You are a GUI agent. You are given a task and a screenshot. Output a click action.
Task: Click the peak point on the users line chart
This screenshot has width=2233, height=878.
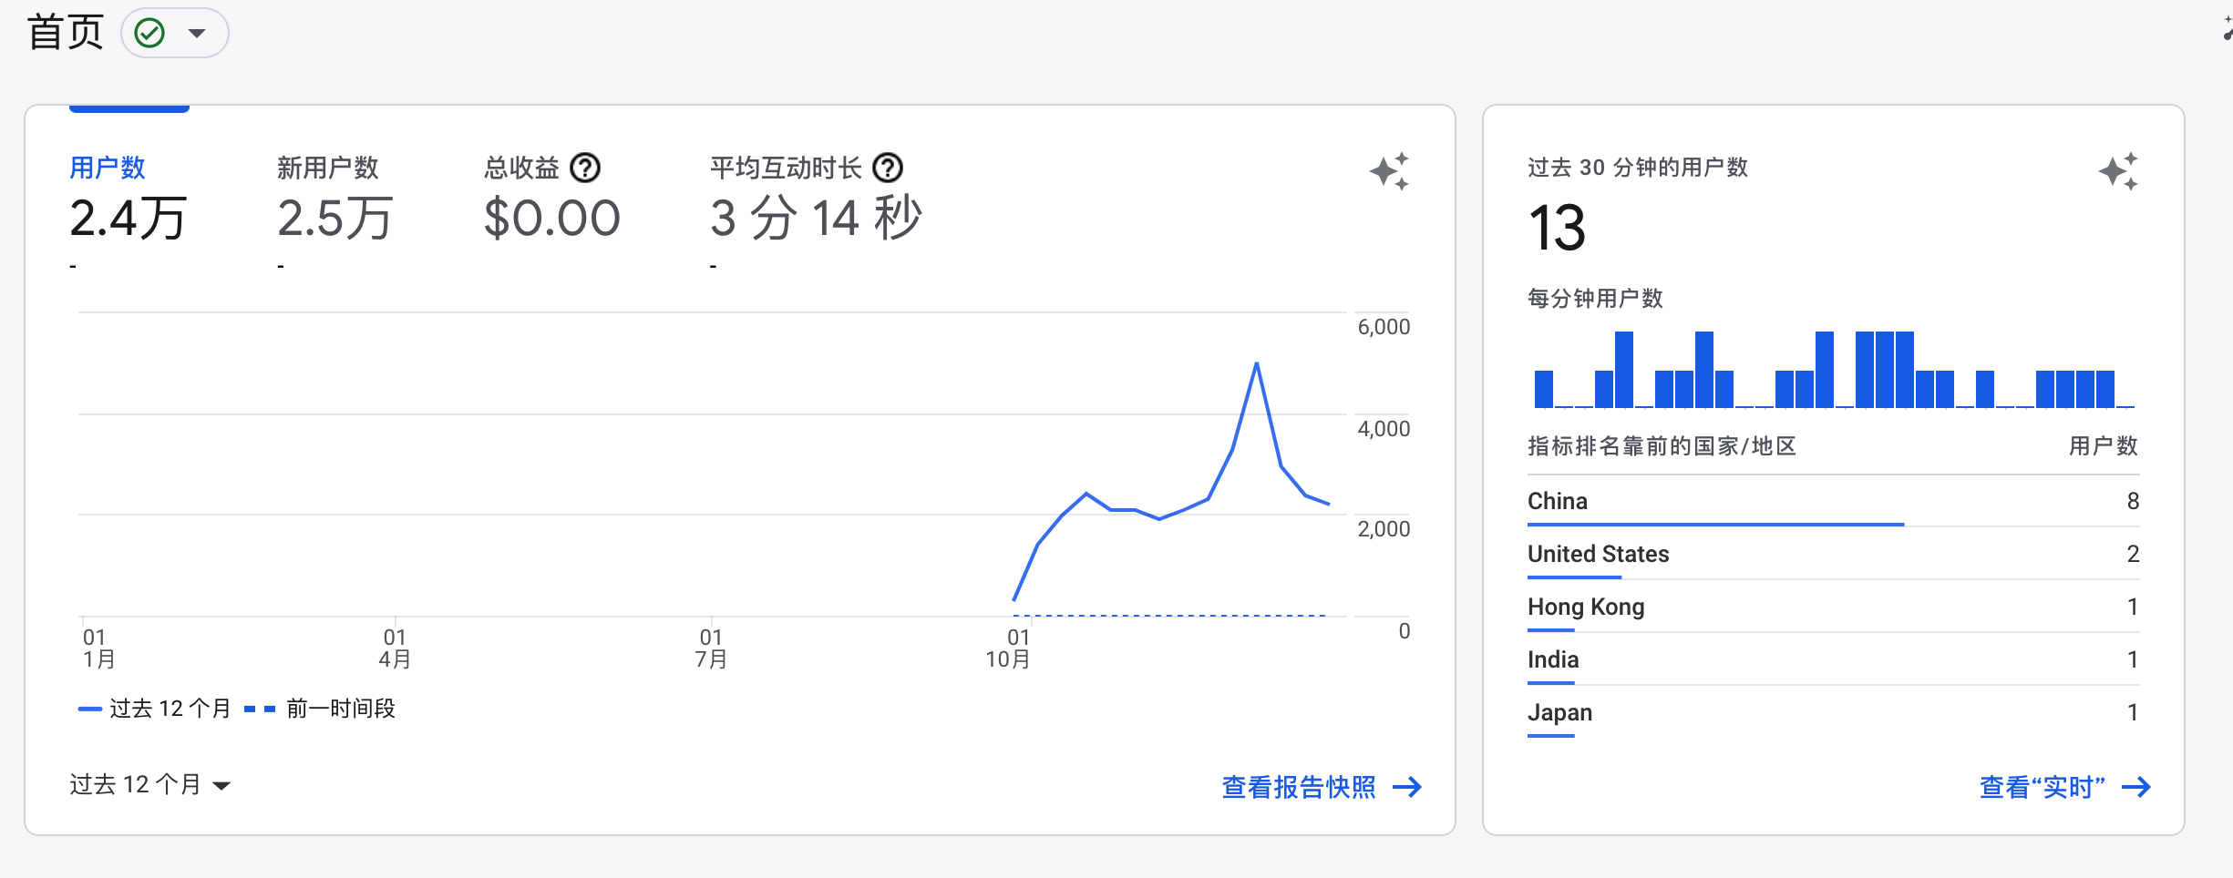[1257, 363]
